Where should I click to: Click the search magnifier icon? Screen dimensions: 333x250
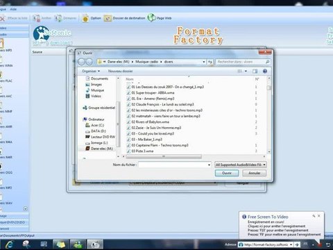[x=267, y=62]
